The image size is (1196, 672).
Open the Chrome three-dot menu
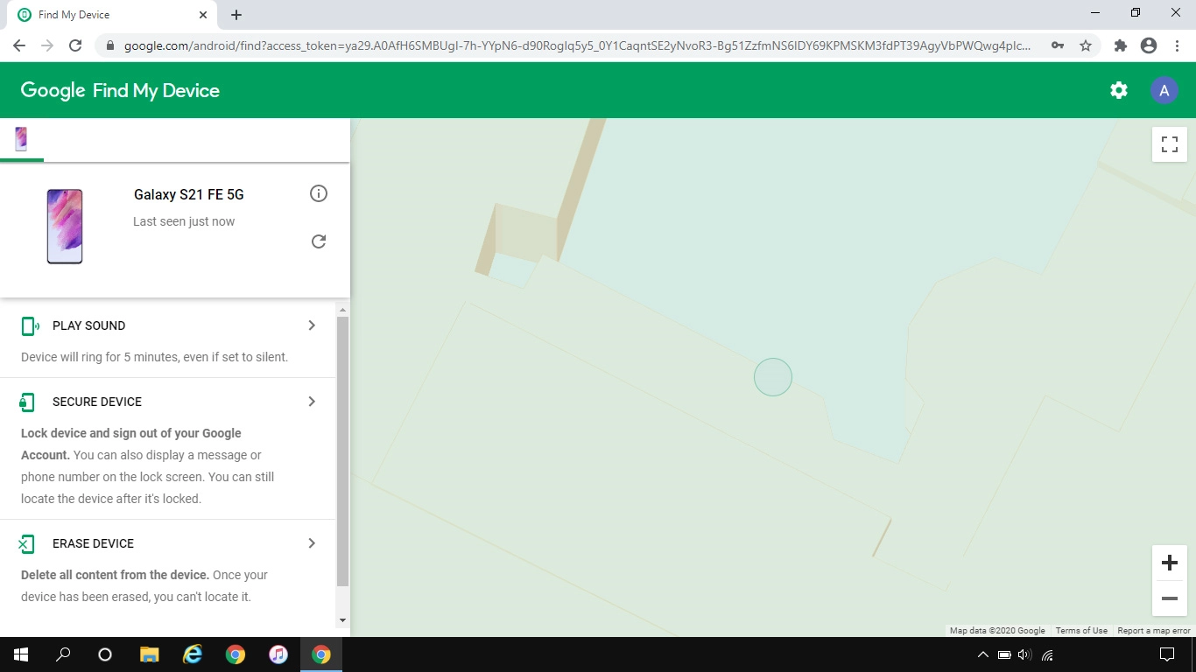tap(1176, 45)
